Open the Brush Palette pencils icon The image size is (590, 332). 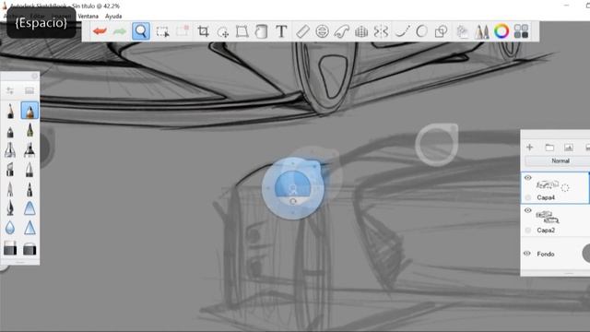pyautogui.click(x=482, y=31)
